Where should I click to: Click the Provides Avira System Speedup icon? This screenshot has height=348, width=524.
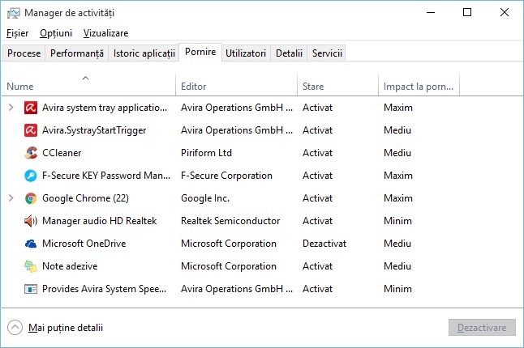click(30, 289)
